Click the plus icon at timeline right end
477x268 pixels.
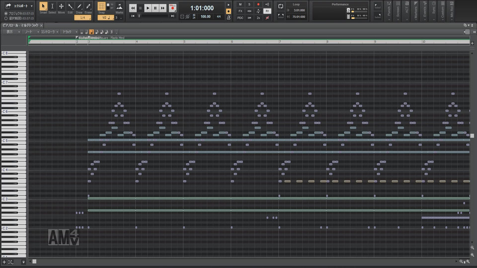pos(472,43)
